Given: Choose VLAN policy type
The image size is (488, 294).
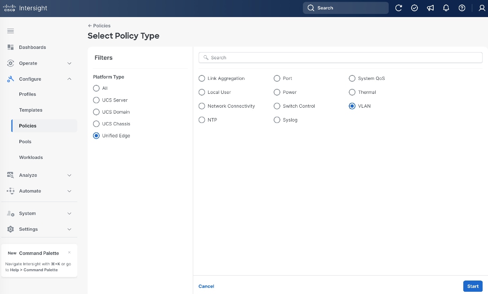Looking at the screenshot, I should pyautogui.click(x=352, y=106).
